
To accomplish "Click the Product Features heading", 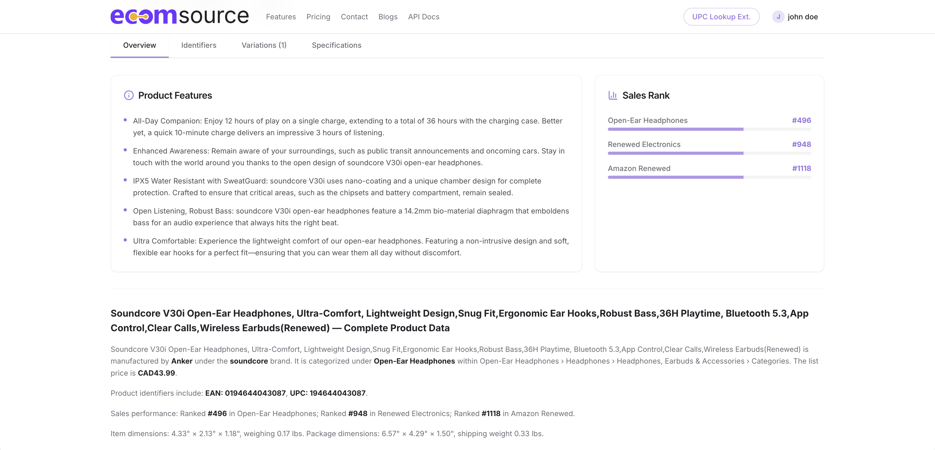I will click(x=175, y=95).
